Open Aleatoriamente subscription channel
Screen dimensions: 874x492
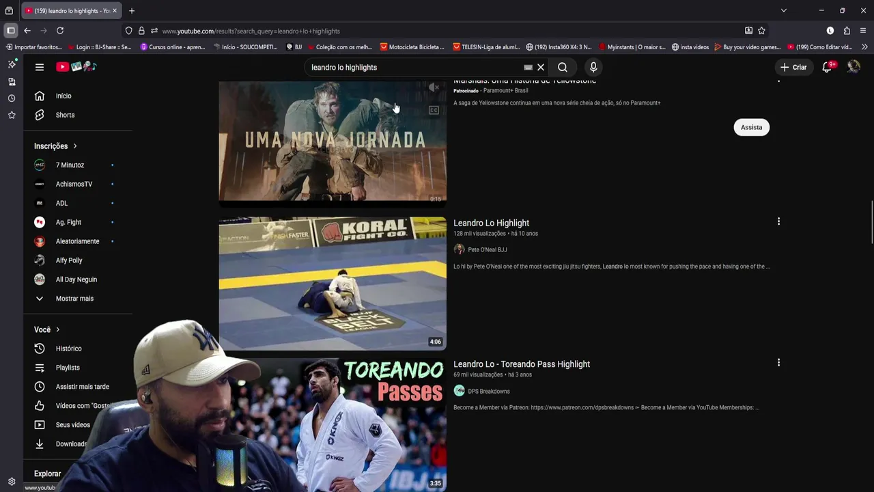pyautogui.click(x=78, y=241)
